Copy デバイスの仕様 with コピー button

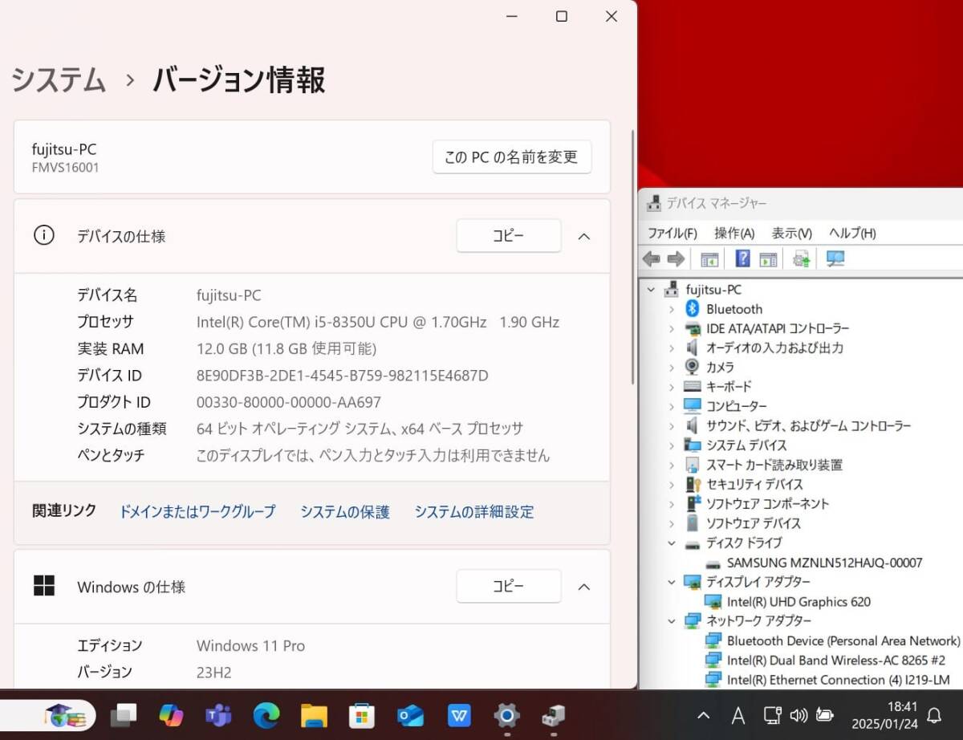(509, 236)
